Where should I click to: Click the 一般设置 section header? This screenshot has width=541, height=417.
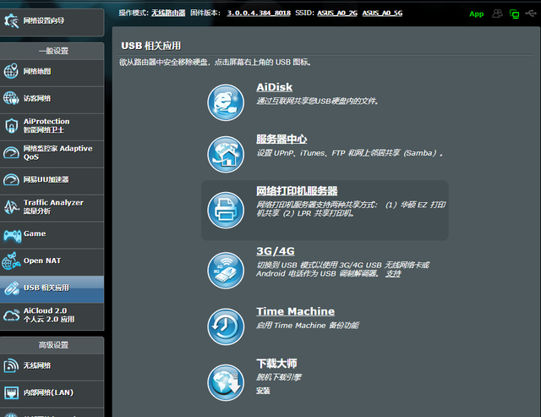coord(53,51)
